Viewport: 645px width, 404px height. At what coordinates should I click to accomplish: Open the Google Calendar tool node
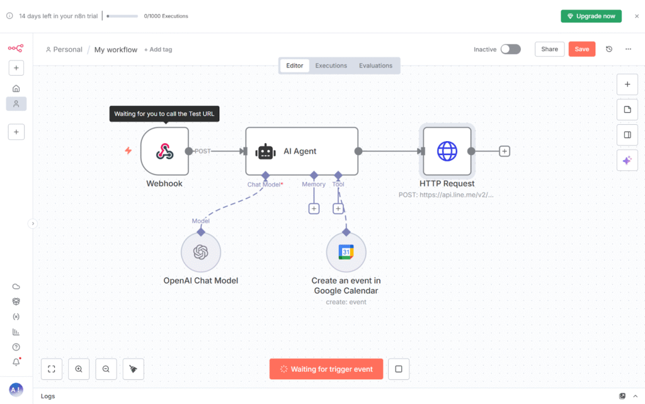click(346, 253)
